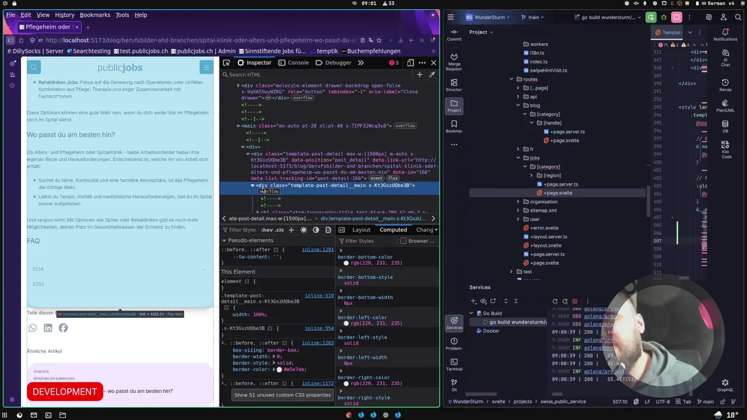Open the Tools menu in the browser

click(x=123, y=15)
